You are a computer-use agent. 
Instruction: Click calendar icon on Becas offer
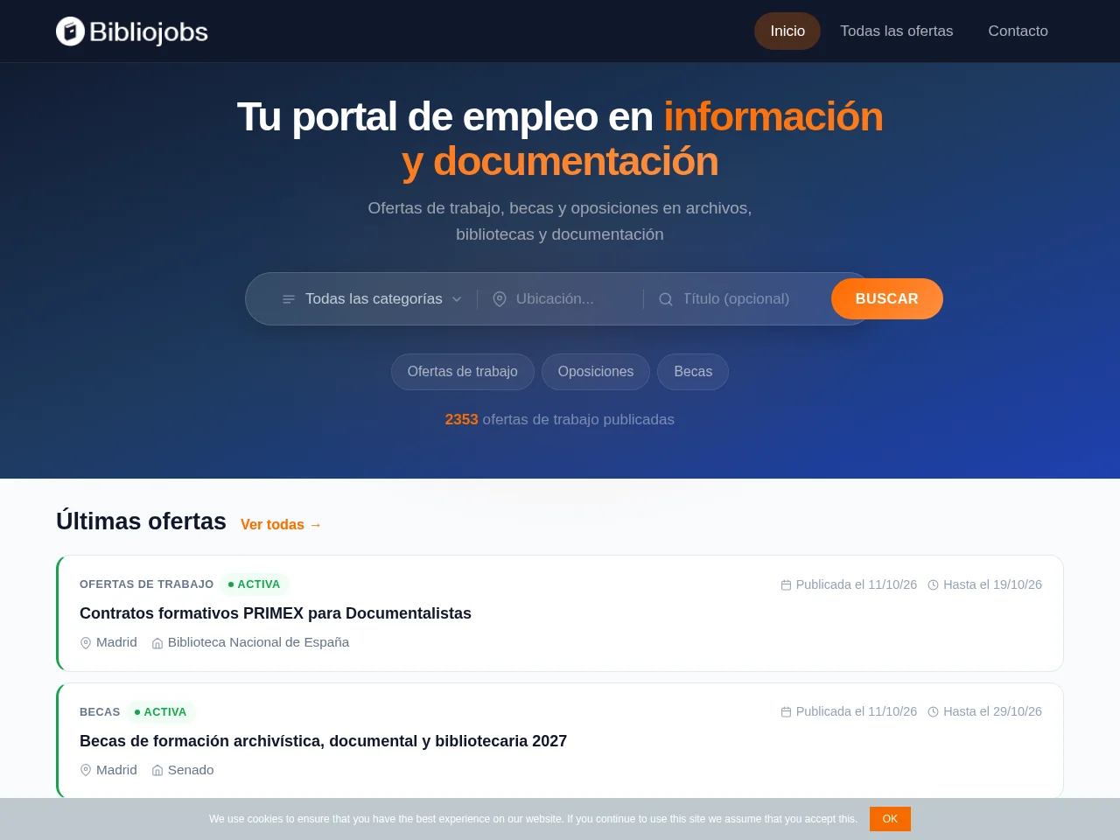[786, 712]
